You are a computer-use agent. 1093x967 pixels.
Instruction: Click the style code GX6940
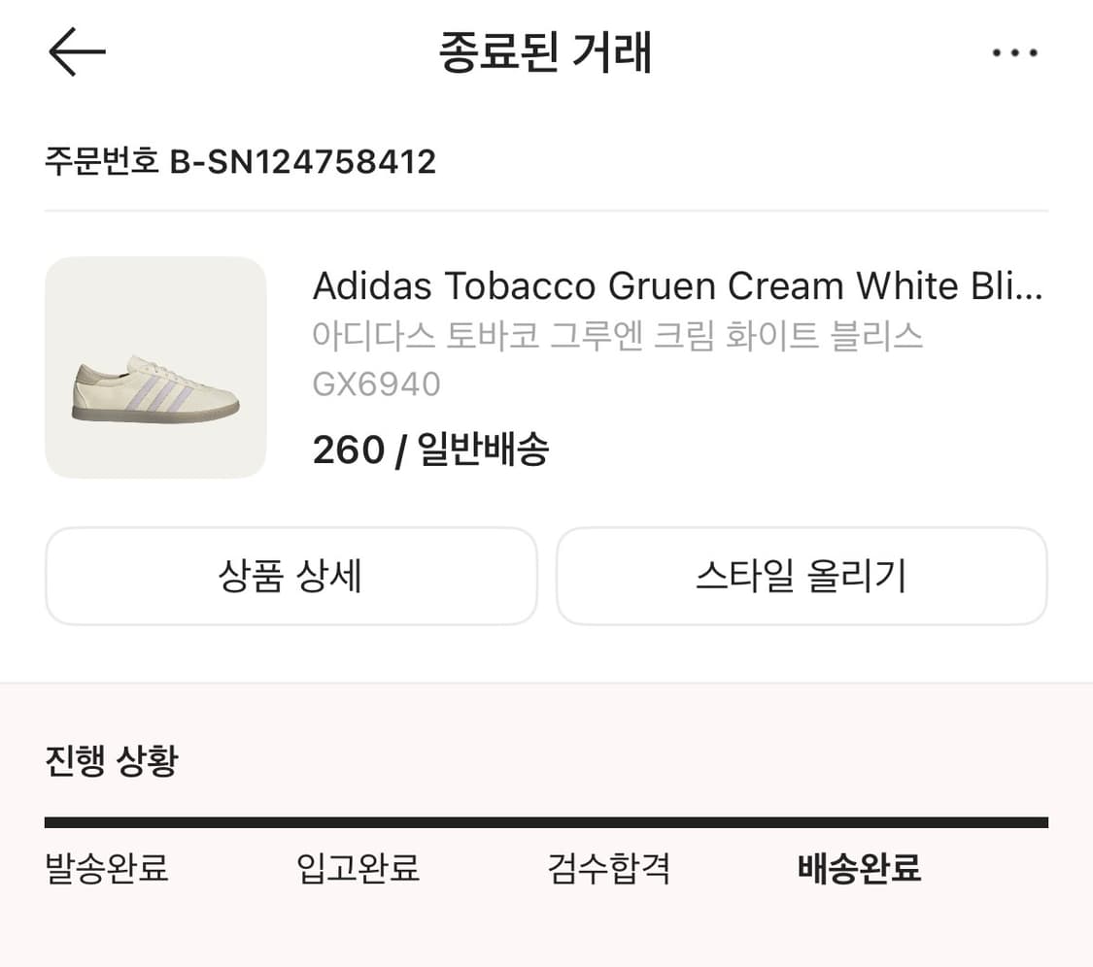tap(377, 383)
